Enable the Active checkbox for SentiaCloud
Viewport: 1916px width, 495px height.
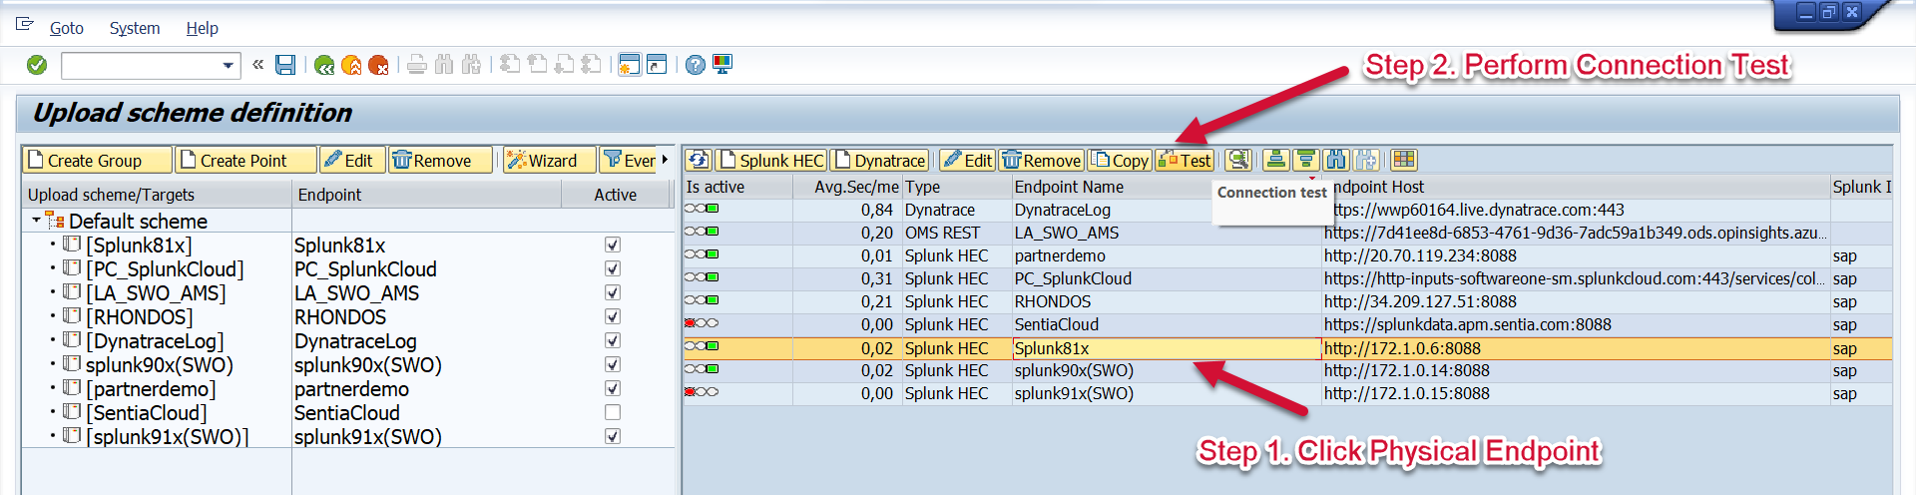(x=613, y=412)
